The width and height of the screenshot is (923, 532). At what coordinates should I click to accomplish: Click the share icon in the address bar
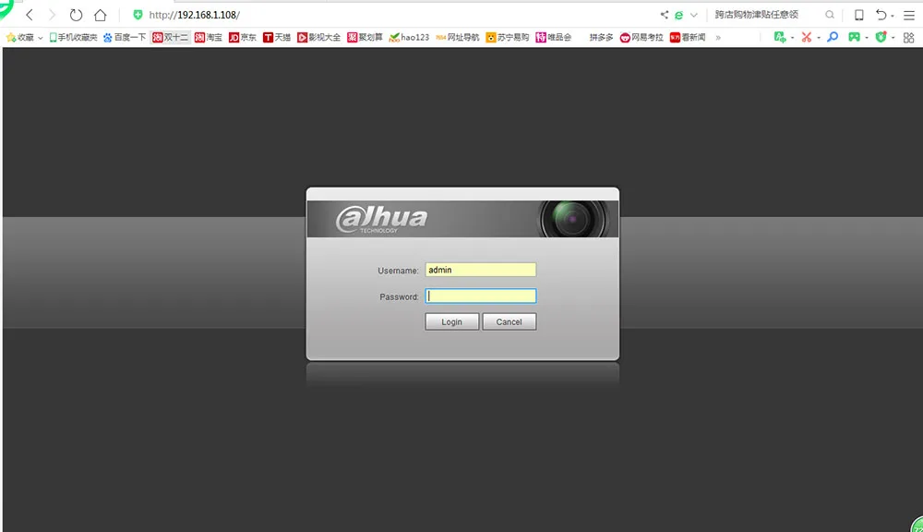click(664, 15)
